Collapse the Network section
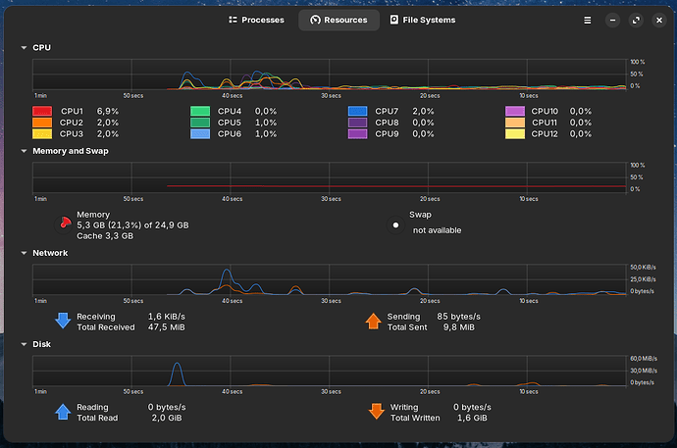 click(x=23, y=253)
